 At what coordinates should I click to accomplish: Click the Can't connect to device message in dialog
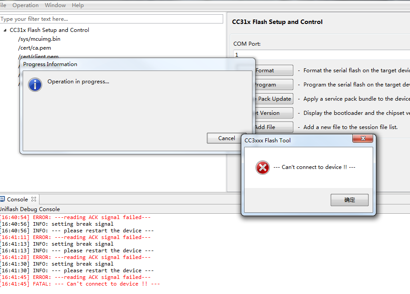pos(314,167)
